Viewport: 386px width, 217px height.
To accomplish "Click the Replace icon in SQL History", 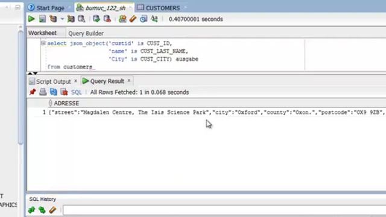I will pyautogui.click(x=42, y=210).
